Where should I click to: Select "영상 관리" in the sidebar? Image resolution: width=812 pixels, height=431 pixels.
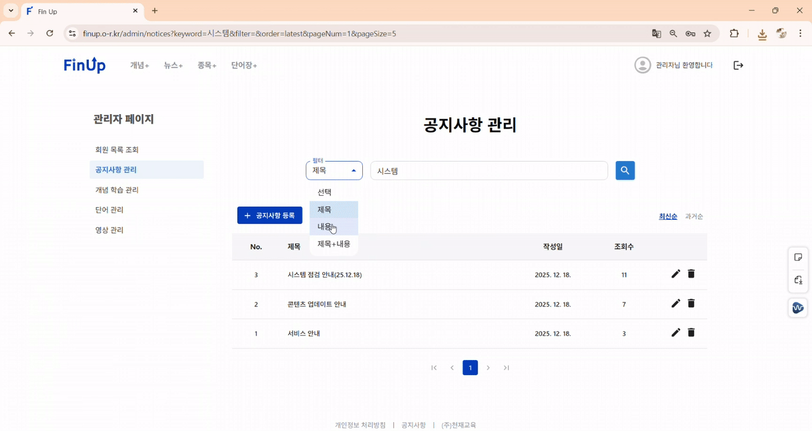(x=109, y=229)
